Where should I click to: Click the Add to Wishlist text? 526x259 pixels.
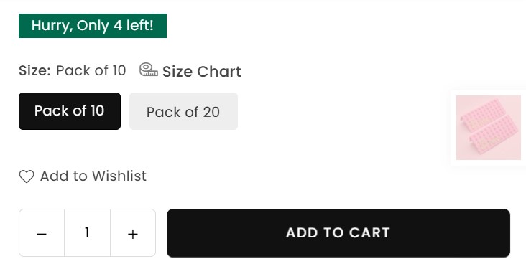pos(93,176)
